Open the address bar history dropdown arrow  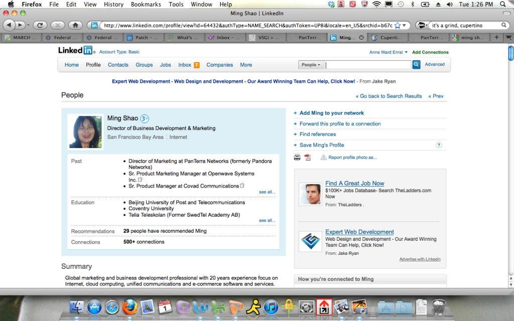point(405,25)
